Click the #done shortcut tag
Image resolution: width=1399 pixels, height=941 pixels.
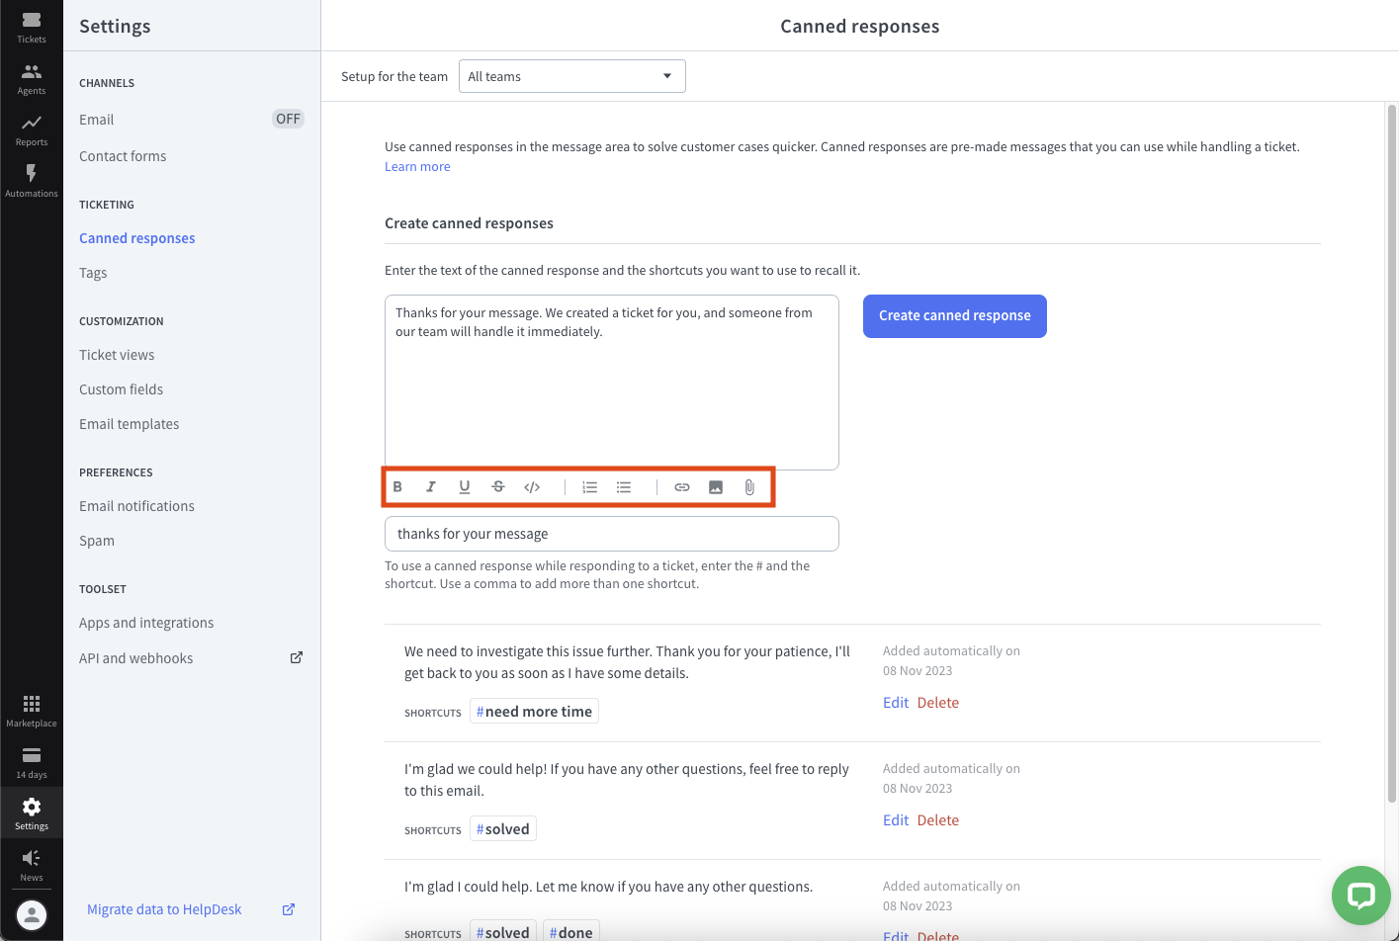571,932
